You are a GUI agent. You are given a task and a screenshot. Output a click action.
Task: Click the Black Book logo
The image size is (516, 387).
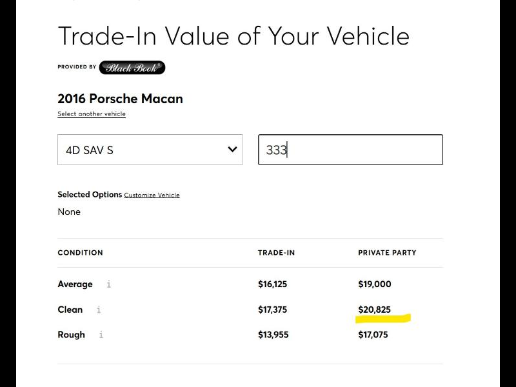tap(131, 67)
